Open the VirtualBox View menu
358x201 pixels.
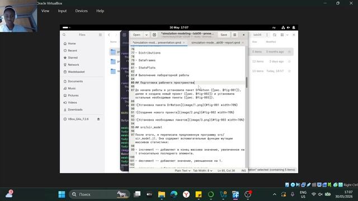pos(45,11)
